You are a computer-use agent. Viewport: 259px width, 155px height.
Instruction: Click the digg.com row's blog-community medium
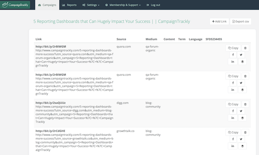tap(153, 105)
